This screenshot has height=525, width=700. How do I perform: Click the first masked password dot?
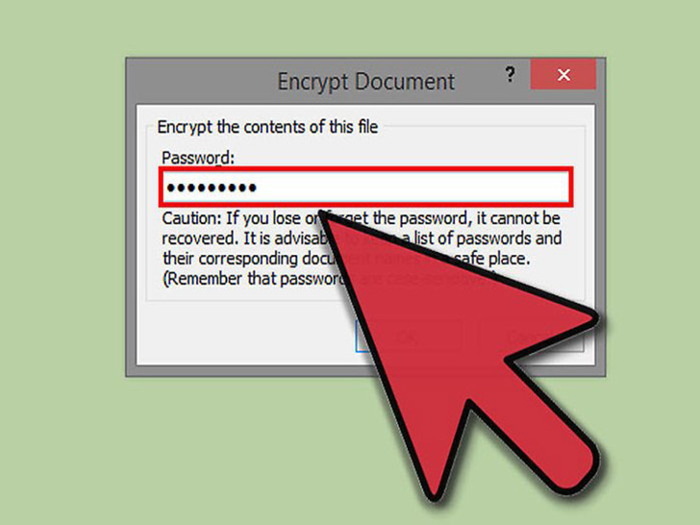coord(170,187)
